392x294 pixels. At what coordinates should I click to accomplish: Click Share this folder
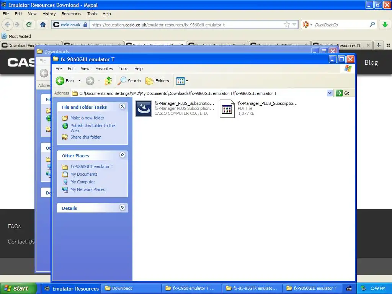tap(85, 137)
